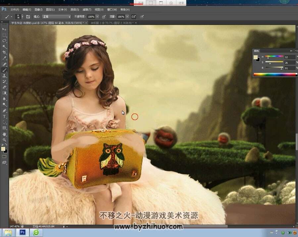
Task: Select the Dodge tool
Action: (x=4, y=104)
